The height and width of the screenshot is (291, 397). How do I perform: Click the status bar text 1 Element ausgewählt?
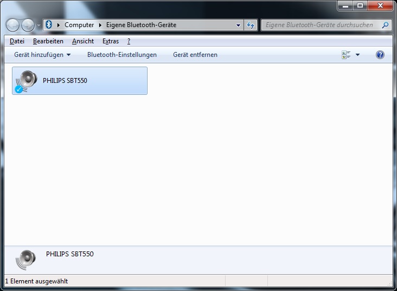(x=36, y=281)
